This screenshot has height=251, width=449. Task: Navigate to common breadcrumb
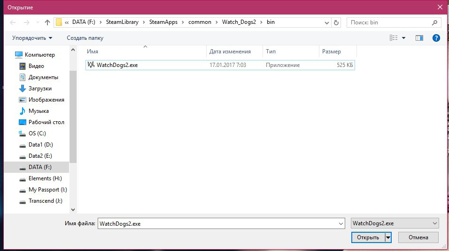(x=200, y=22)
